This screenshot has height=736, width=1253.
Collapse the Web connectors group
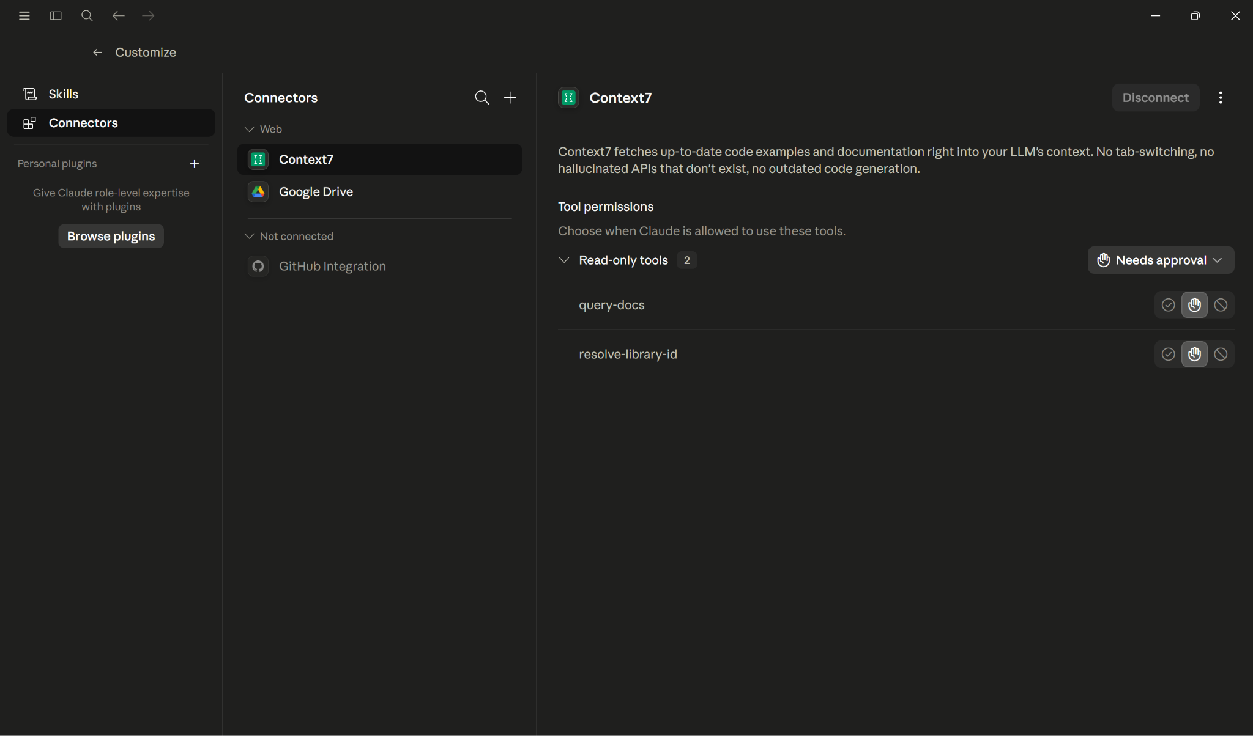click(x=249, y=129)
